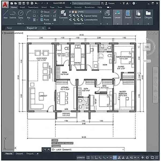The height and width of the screenshot is (161, 161).
Task: Click the sign-in person icon in the title bar
Action: (106, 3)
